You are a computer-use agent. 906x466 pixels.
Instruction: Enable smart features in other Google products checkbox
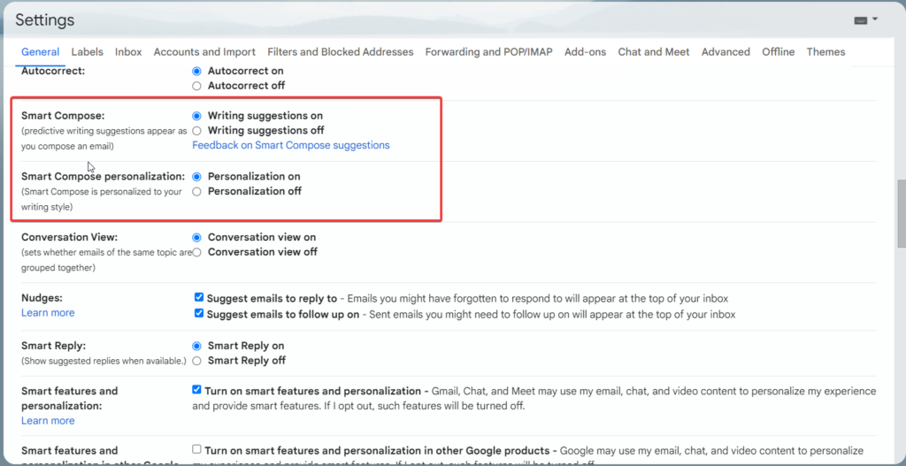196,449
